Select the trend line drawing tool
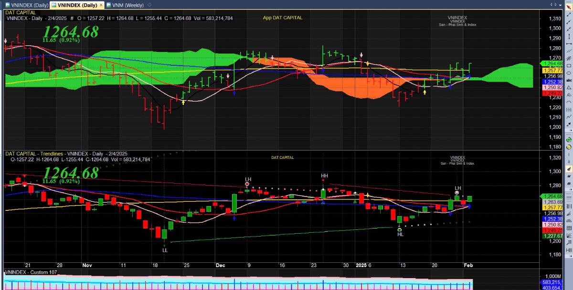The width and height of the screenshot is (573, 290). tap(569, 14)
